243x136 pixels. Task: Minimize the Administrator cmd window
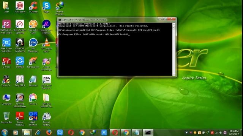coord(160,19)
